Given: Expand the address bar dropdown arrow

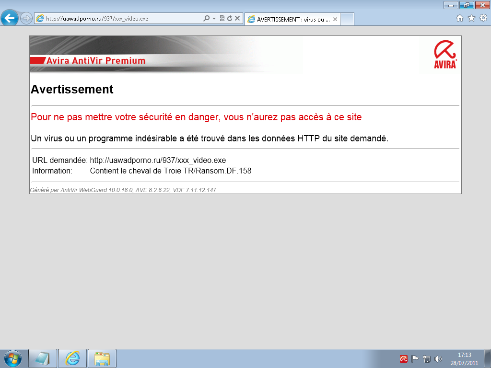Looking at the screenshot, I should tap(214, 19).
